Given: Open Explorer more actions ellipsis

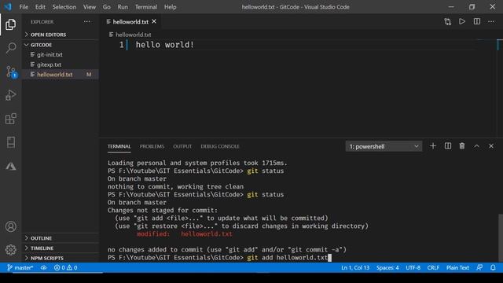Looking at the screenshot, I should click(87, 22).
